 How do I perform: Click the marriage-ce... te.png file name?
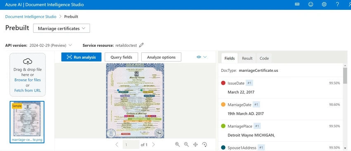point(27,140)
